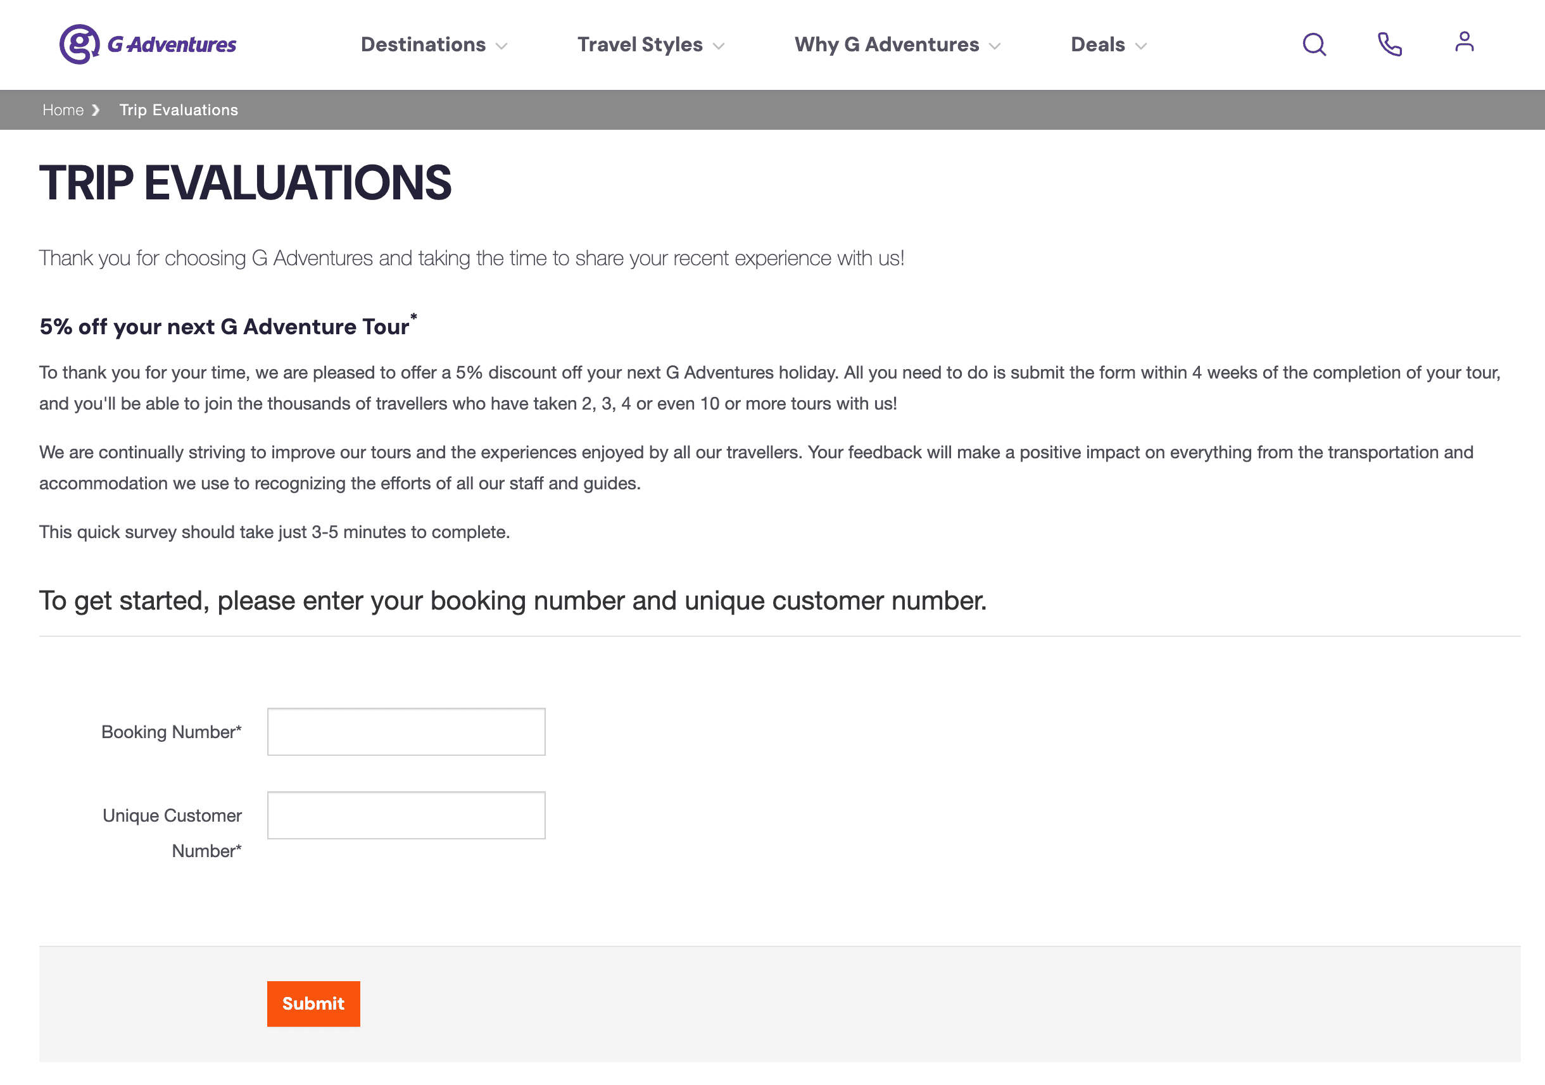Select Trip Evaluations in the breadcrumb

179,110
